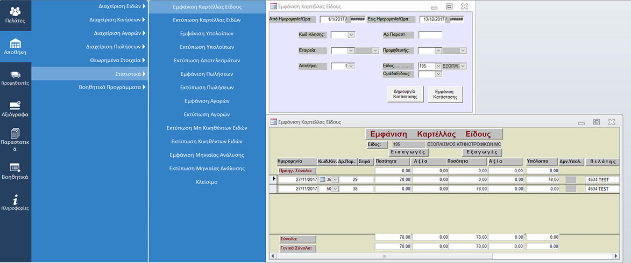Select the first record row selector arrow
The height and width of the screenshot is (263, 631).
point(272,179)
